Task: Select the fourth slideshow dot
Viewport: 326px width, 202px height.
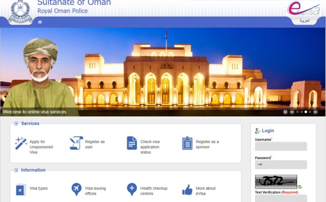Action: coord(310,112)
